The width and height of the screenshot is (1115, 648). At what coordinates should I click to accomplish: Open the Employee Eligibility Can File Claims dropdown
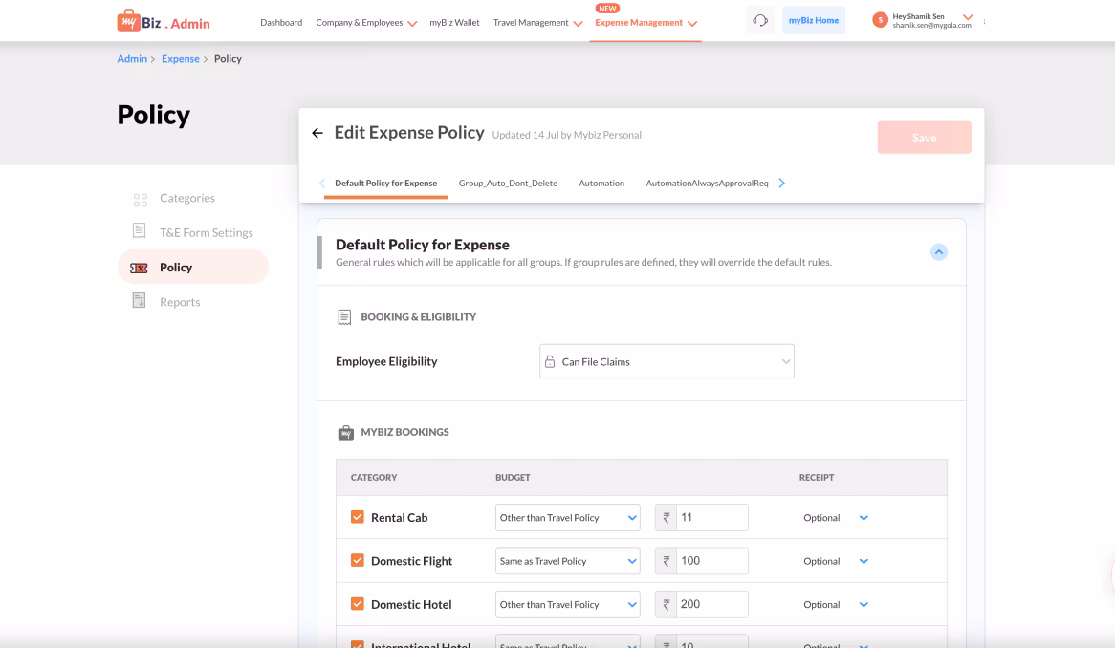[x=667, y=361]
